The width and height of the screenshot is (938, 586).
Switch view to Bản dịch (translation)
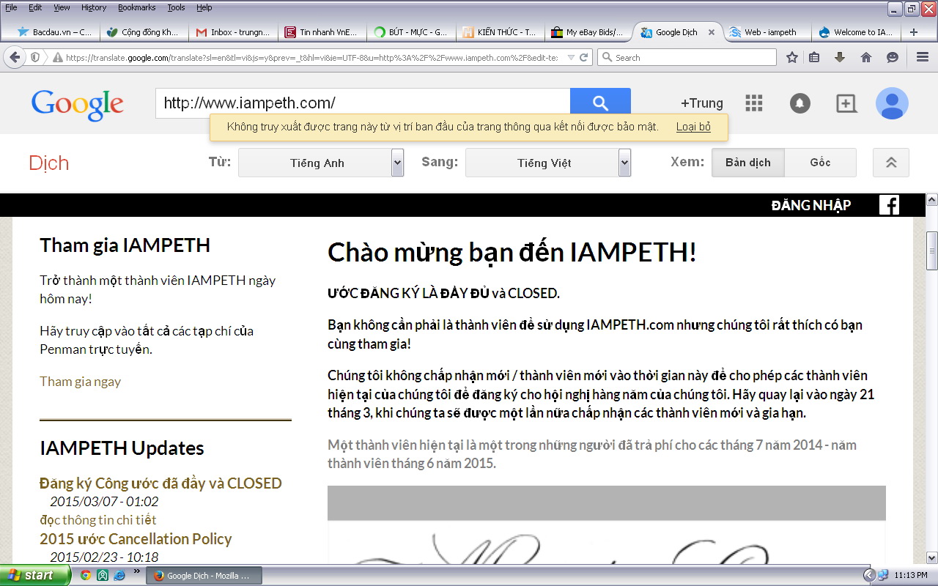click(x=747, y=163)
